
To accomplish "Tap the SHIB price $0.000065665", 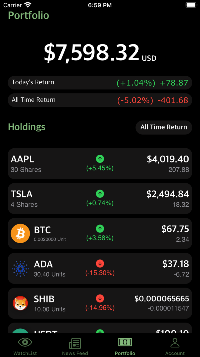I will click(x=162, y=299).
